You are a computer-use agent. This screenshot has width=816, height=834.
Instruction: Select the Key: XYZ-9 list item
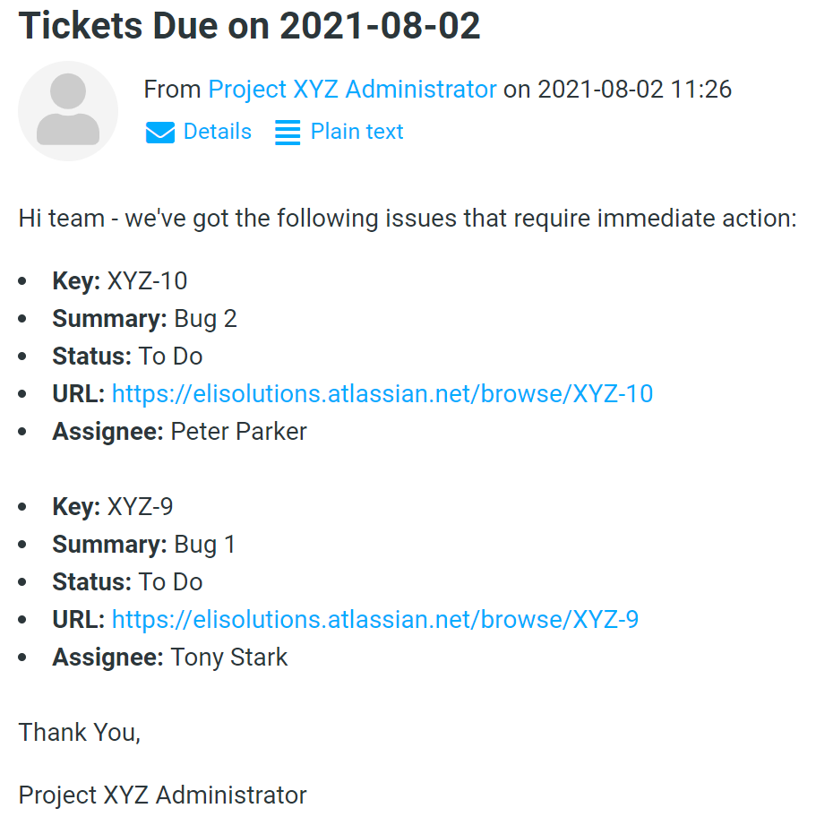click(112, 506)
